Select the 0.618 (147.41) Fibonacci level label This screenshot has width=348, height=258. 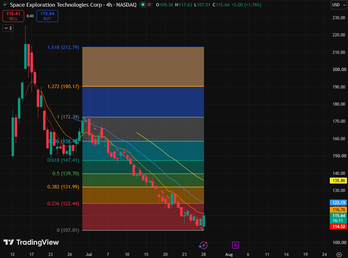coord(63,160)
